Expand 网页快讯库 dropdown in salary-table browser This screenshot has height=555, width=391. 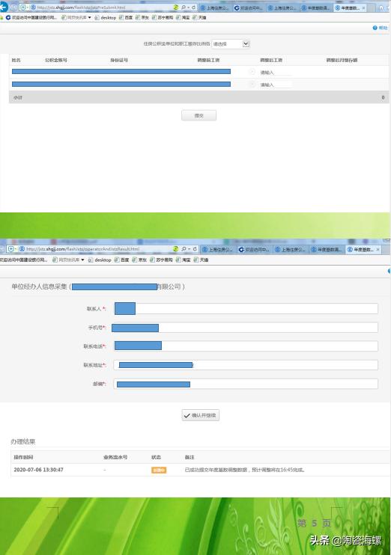pyautogui.click(x=89, y=17)
